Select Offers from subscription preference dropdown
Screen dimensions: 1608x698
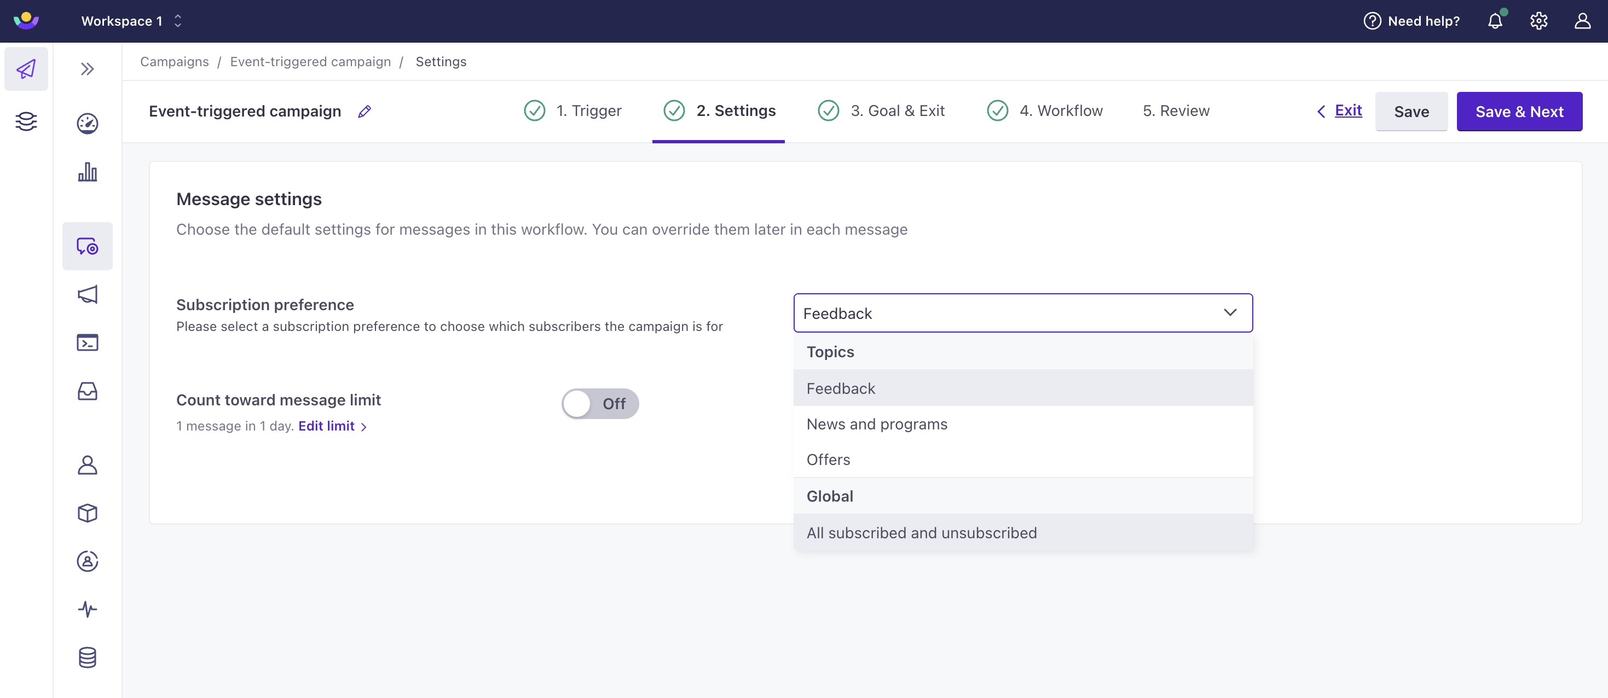[x=828, y=459]
